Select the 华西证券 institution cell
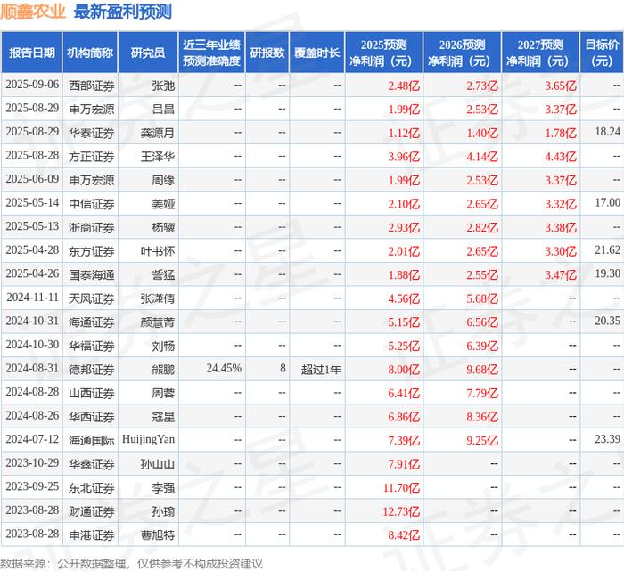Viewport: 624px width, 571px height. [x=92, y=417]
